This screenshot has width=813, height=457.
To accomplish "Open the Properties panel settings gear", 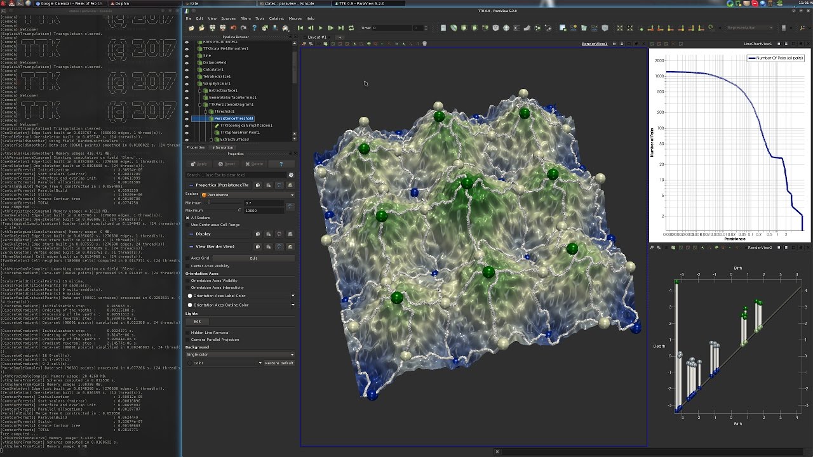I will click(291, 175).
